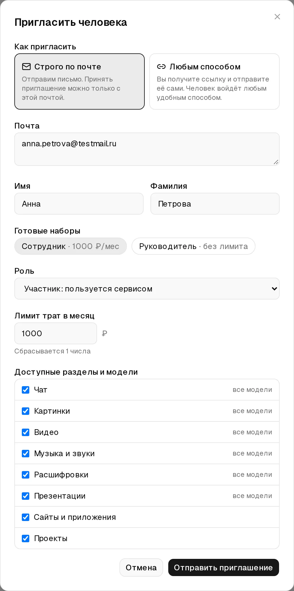Open 'все модели' for the Видео row
Image resolution: width=294 pixels, height=591 pixels.
(252, 432)
